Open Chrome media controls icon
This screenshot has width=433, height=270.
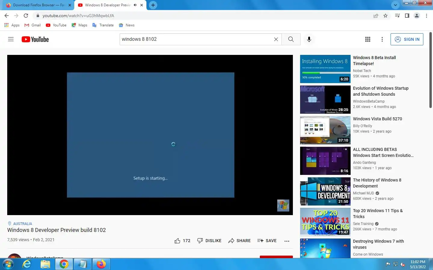point(397,16)
